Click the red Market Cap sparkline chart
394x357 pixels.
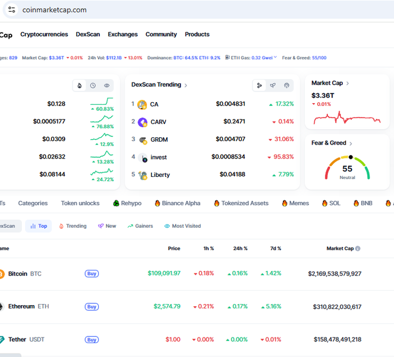pos(347,118)
